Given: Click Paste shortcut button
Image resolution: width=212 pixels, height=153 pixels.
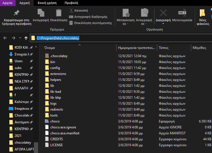Looking at the screenshot, I should [93, 23].
